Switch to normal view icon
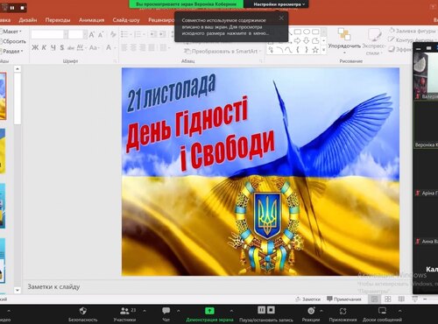Screen dimensions: 438x324 374,299
